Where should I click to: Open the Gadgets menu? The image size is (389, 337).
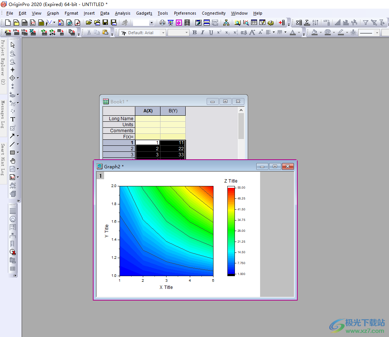tap(144, 13)
